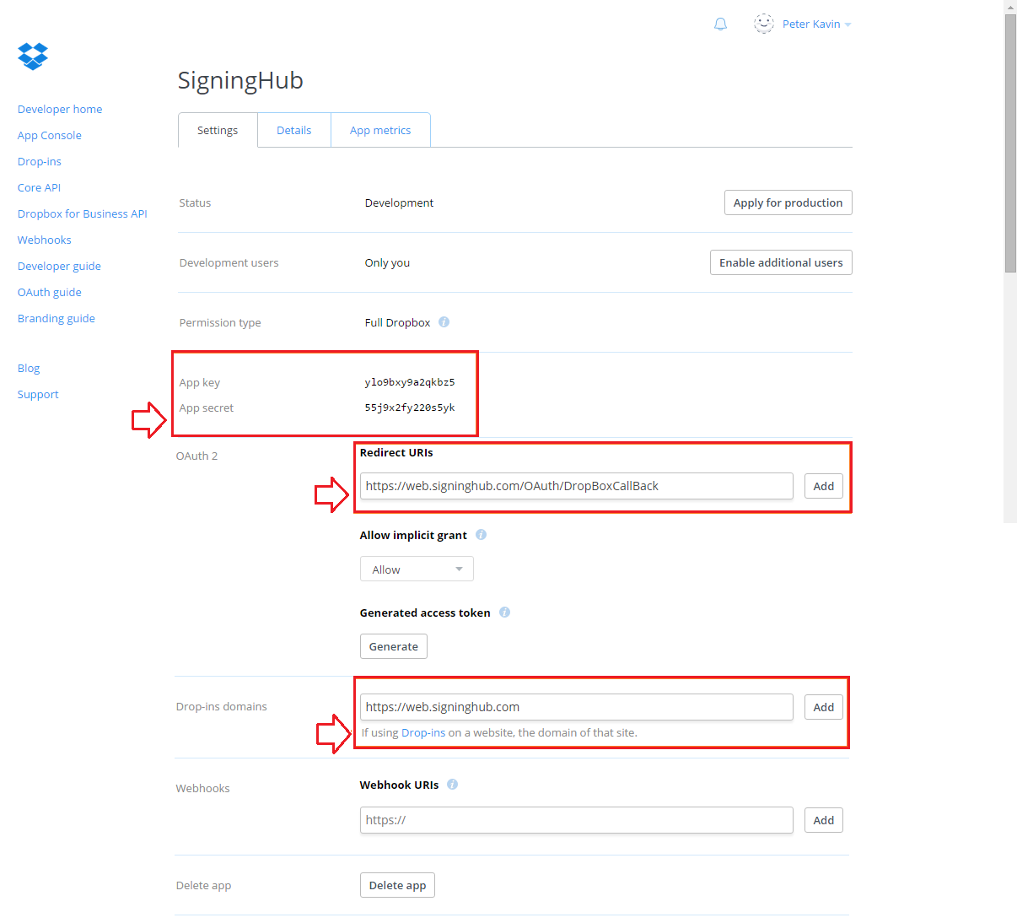
Task: Open the Core API link
Action: pos(40,187)
